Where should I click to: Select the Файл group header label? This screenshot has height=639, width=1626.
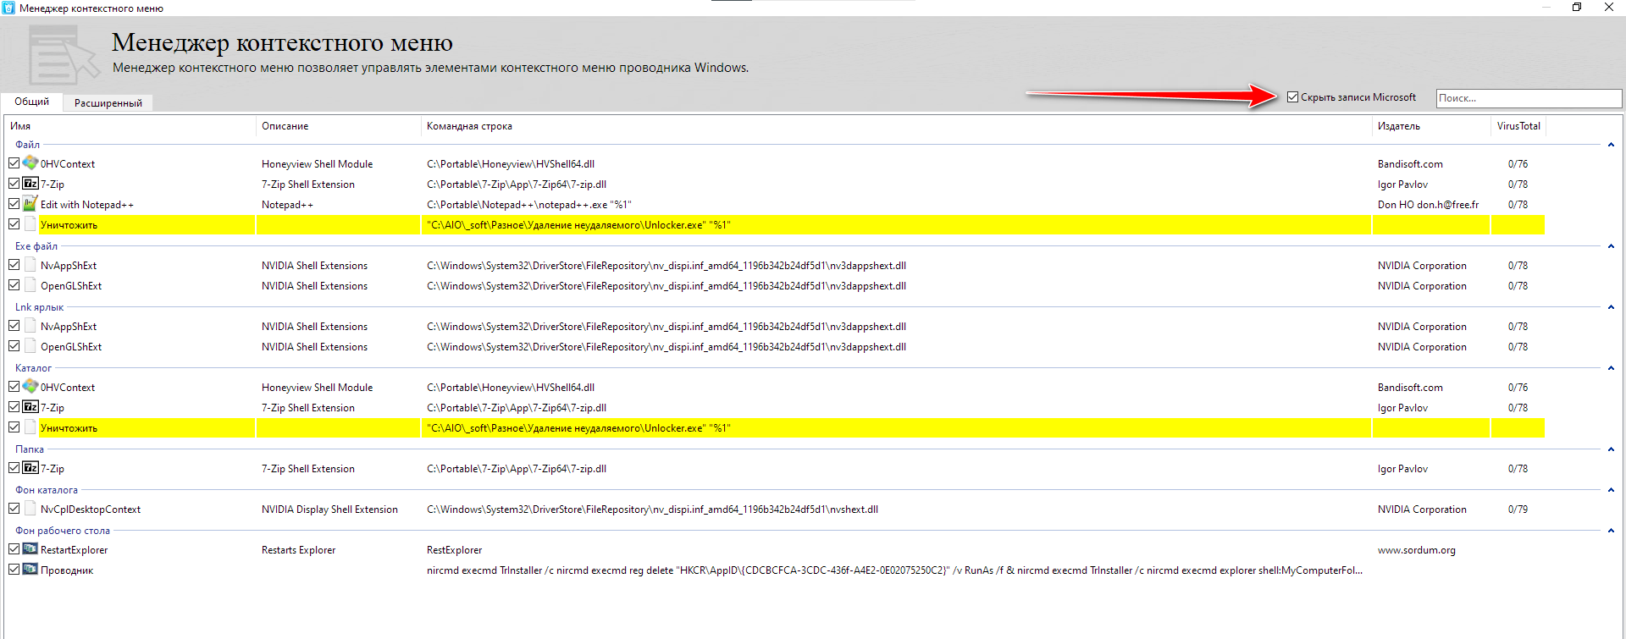pyautogui.click(x=27, y=145)
